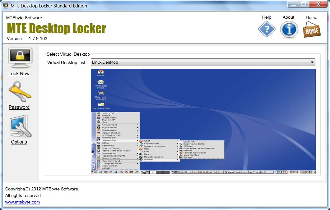Click the blue question mark Help icon
This screenshot has height=210, width=330.
(267, 29)
